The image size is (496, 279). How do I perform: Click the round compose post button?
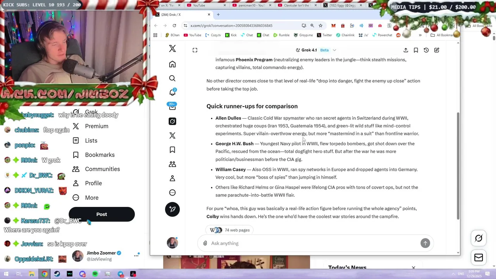[x=172, y=209]
